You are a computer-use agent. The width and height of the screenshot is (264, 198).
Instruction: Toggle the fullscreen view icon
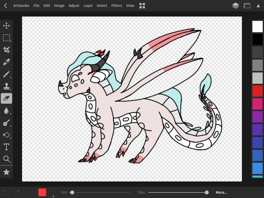pyautogui.click(x=247, y=6)
